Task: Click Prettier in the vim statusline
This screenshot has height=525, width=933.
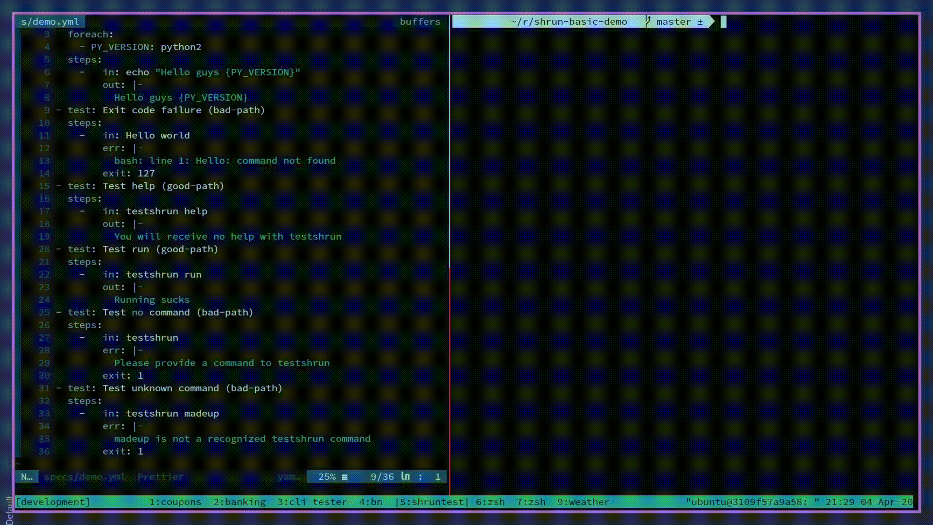Action: pyautogui.click(x=160, y=477)
